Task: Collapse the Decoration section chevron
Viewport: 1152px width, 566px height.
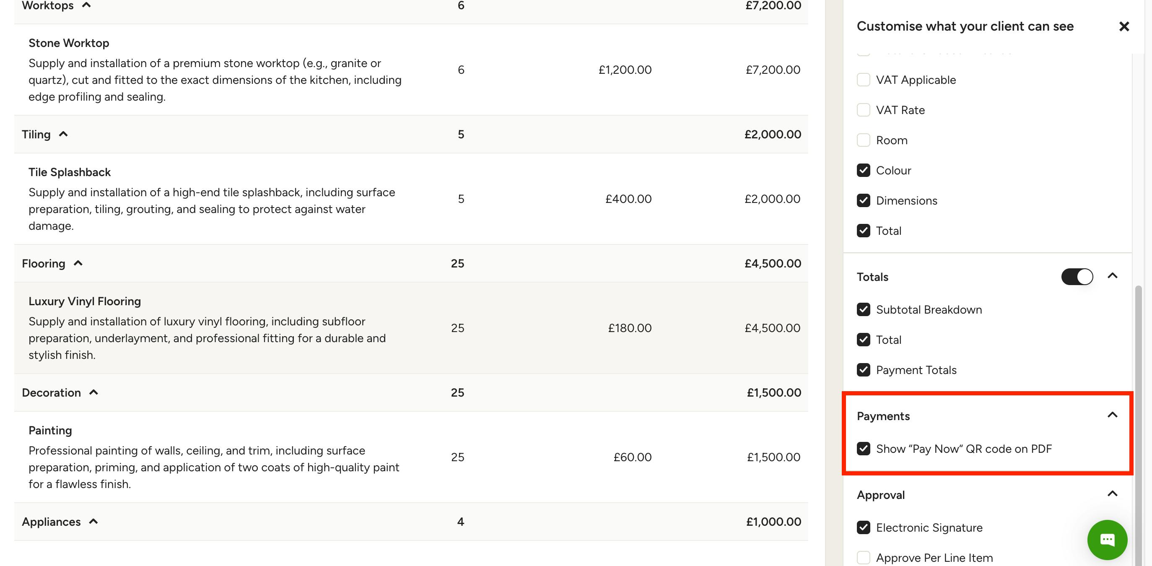Action: [93, 392]
